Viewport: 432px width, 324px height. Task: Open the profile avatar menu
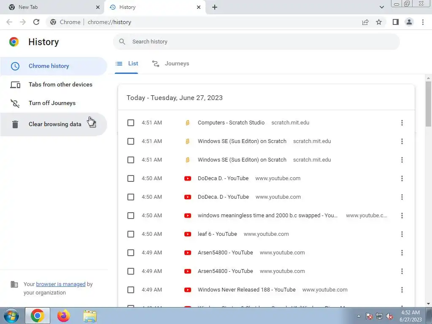(409, 22)
